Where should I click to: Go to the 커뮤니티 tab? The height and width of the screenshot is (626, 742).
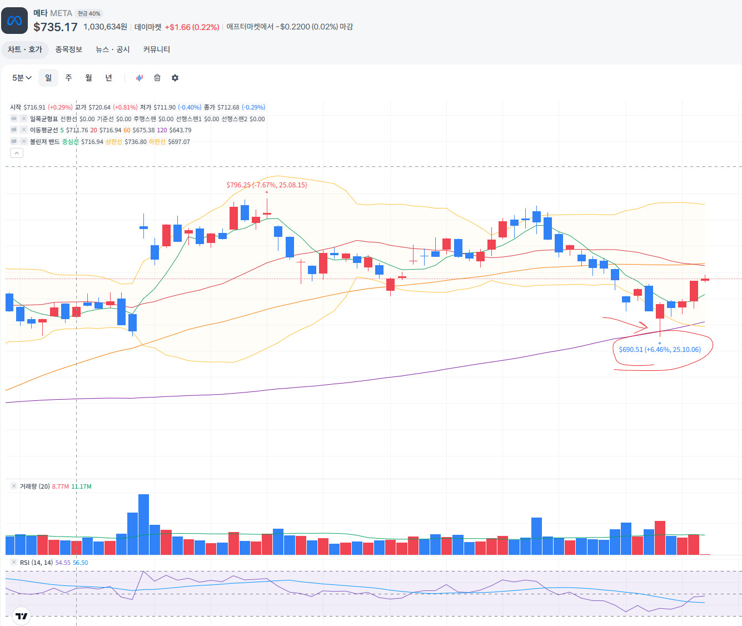156,49
